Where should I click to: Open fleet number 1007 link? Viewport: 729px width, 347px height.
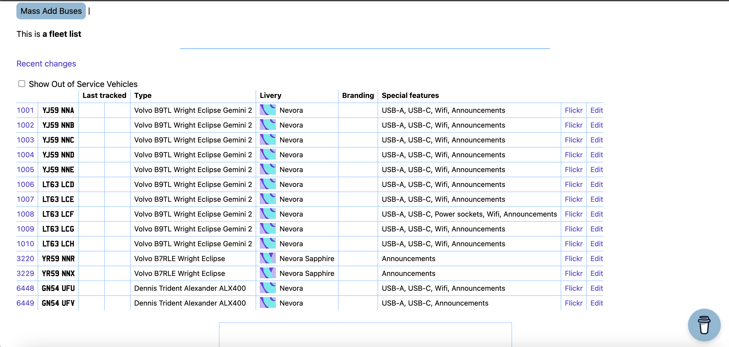tap(25, 199)
